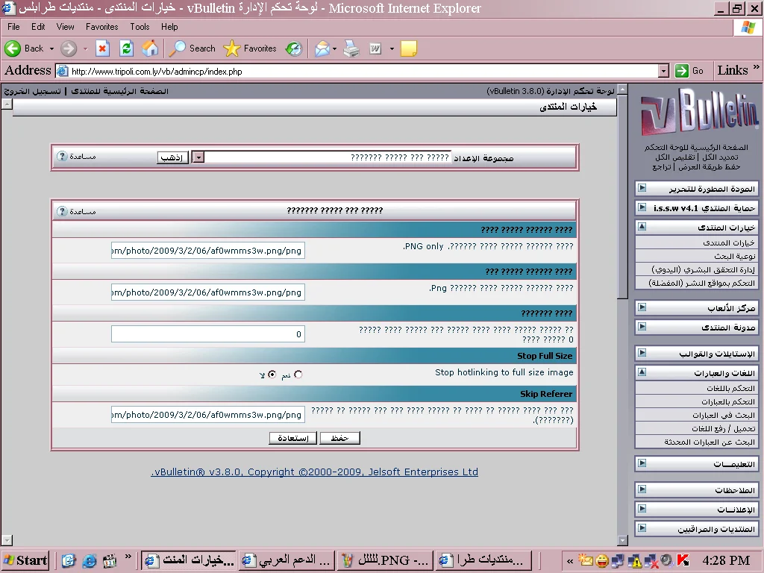The width and height of the screenshot is (764, 573).
Task: Click the vBulletin logo
Action: click(698, 113)
